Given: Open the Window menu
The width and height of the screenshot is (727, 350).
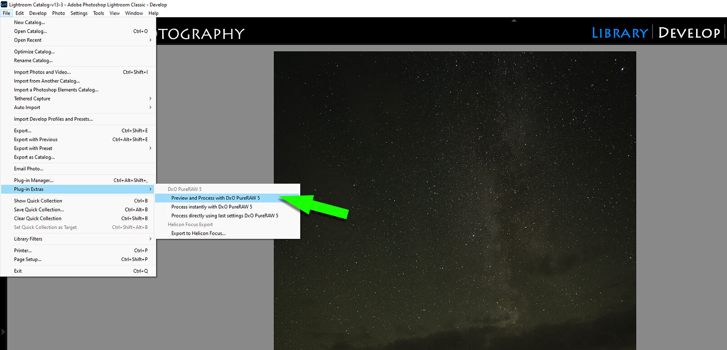Looking at the screenshot, I should coord(134,13).
